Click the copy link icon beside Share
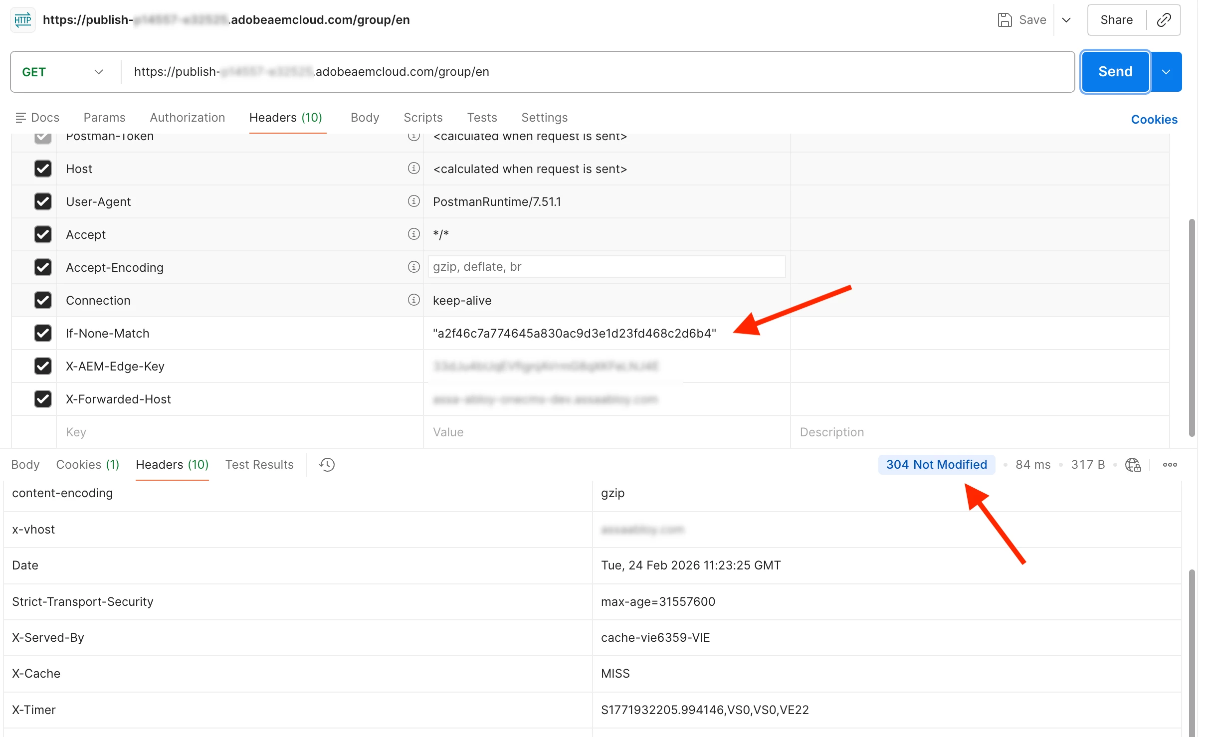The height and width of the screenshot is (737, 1205). [1164, 20]
